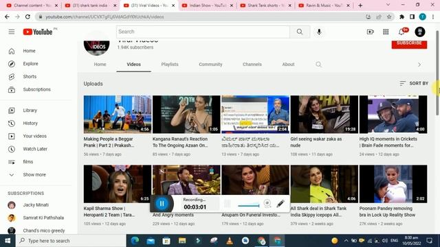Open the SORT BY dropdown
Viewport: 440px width, 247px height.
click(414, 84)
